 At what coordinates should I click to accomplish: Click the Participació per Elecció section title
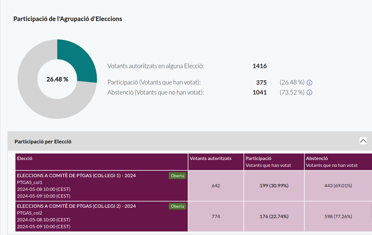43,142
